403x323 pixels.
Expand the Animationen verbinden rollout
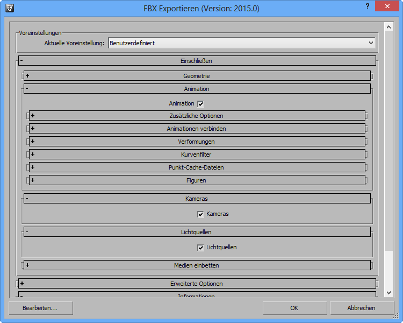pyautogui.click(x=197, y=129)
